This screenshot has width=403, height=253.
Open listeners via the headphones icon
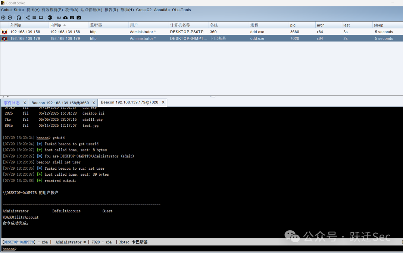click(19, 18)
